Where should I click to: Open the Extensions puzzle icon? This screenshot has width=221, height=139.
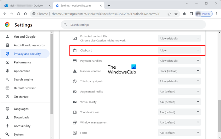184,14
